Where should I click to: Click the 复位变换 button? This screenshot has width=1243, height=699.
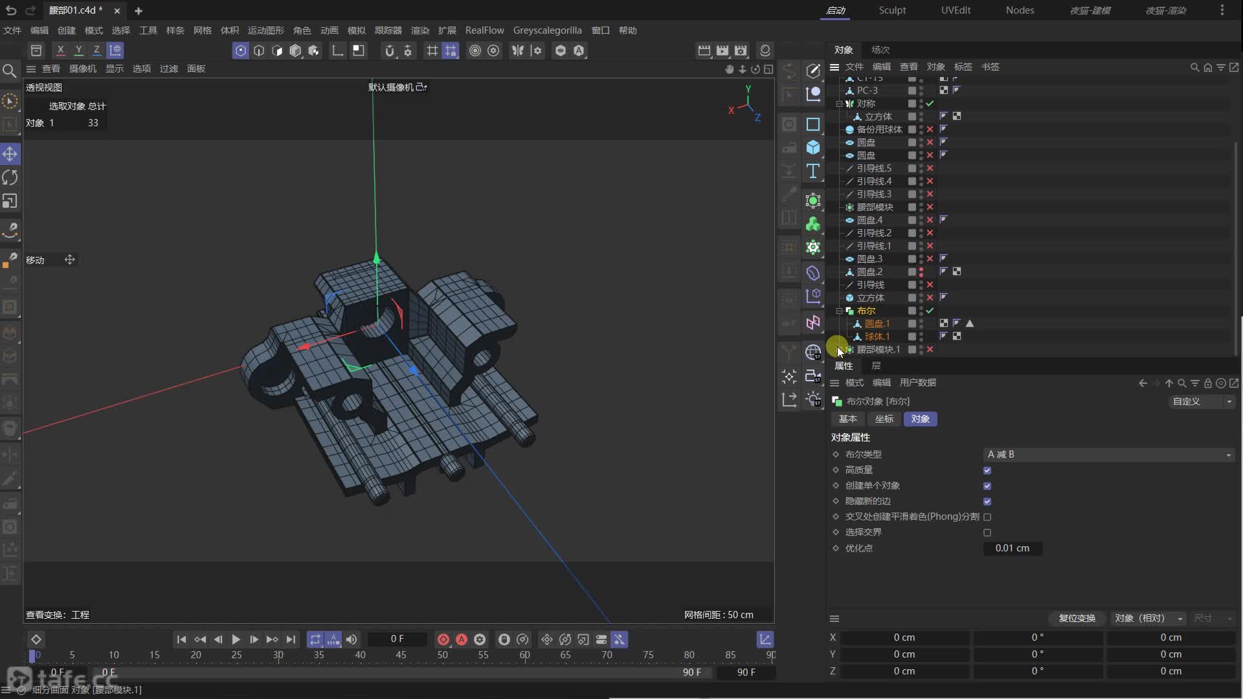pos(1077,618)
